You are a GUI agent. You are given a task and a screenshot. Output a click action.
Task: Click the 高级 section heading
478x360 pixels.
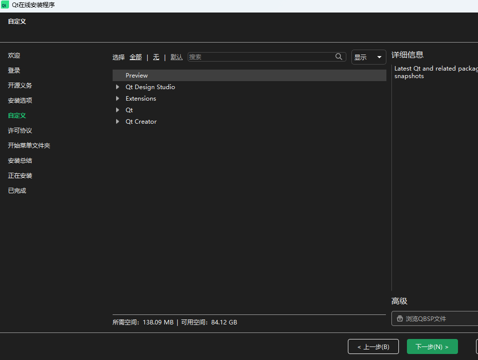tap(399, 301)
